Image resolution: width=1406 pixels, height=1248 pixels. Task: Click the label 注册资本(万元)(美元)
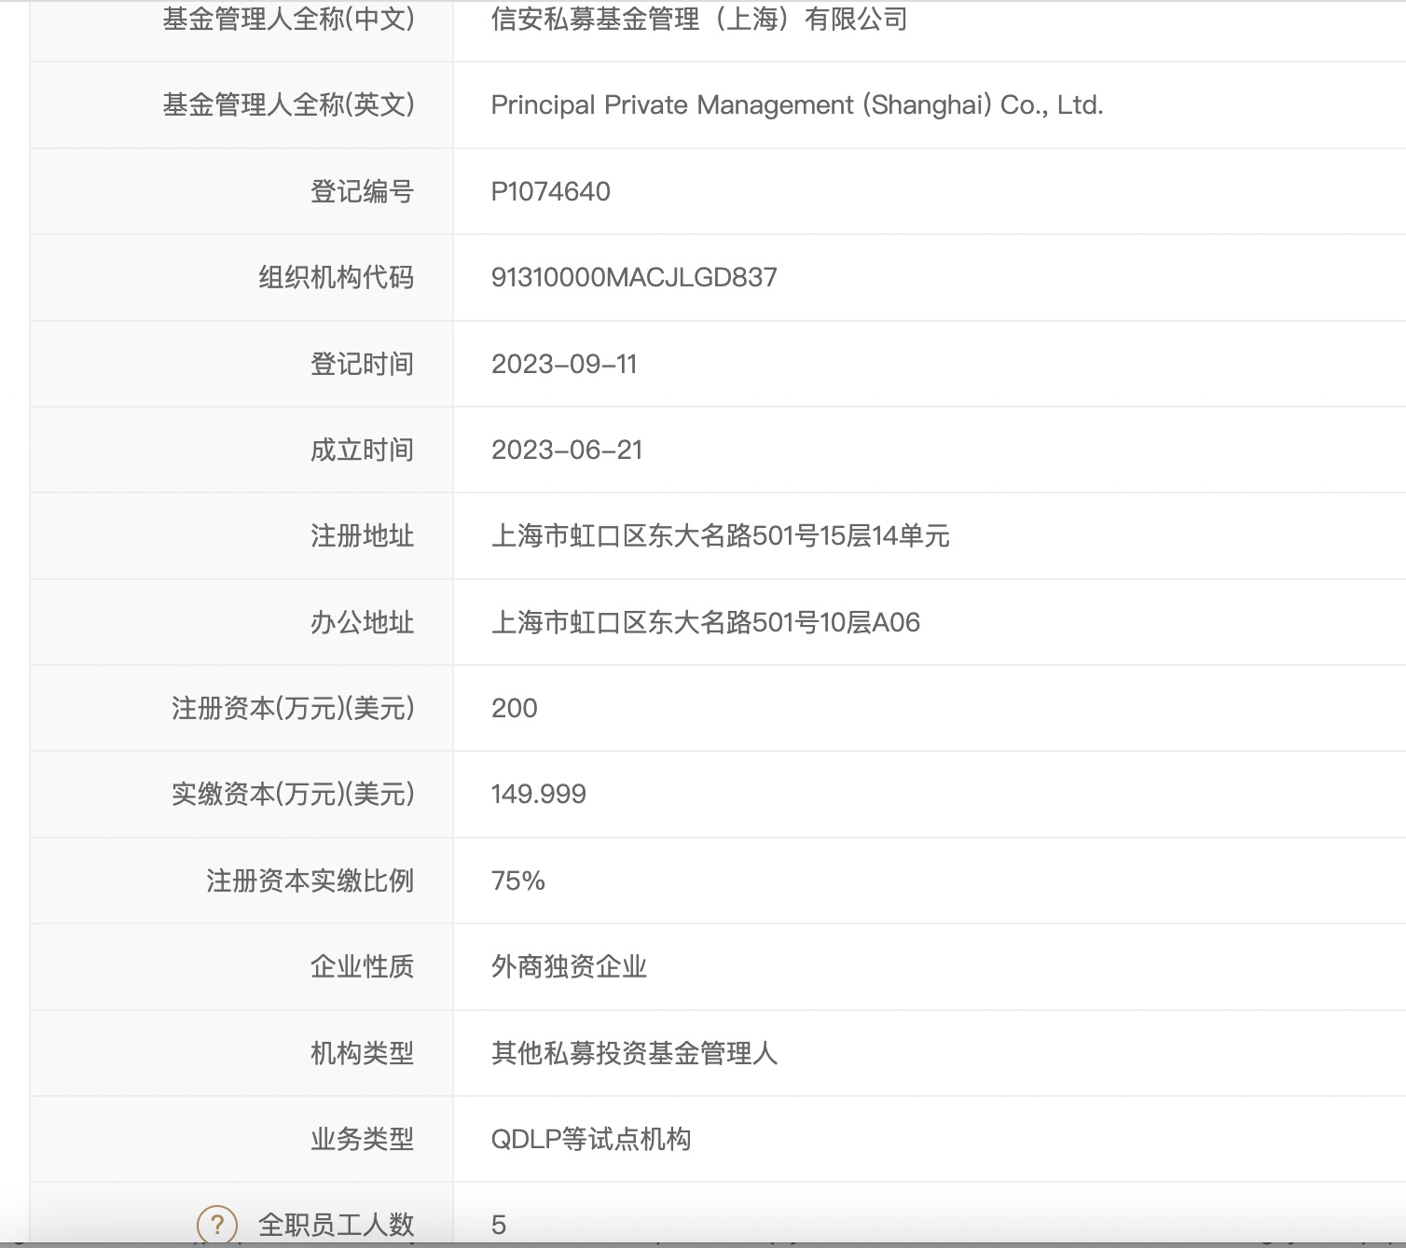click(x=293, y=708)
